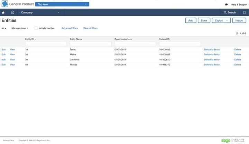Click the Add button
Image resolution: width=249 pixels, height=144 pixels.
190,21
